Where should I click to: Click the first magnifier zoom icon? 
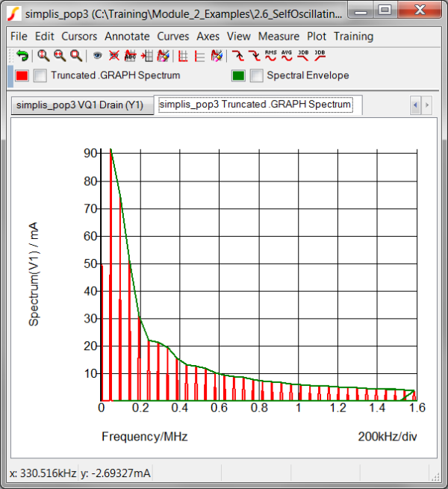pos(43,56)
